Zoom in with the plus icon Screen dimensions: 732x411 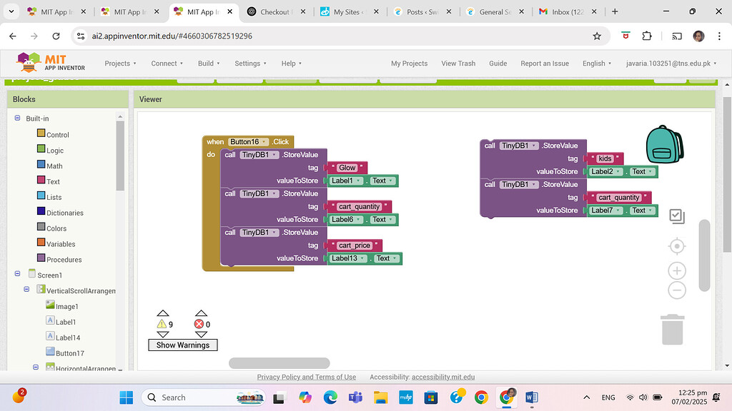pyautogui.click(x=676, y=270)
